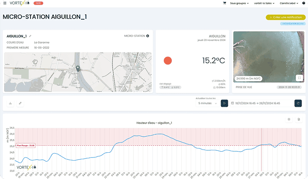Image resolution: width=308 pixels, height=179 pixels.
Task: Click the La Garonne river name
Action: coord(42,42)
